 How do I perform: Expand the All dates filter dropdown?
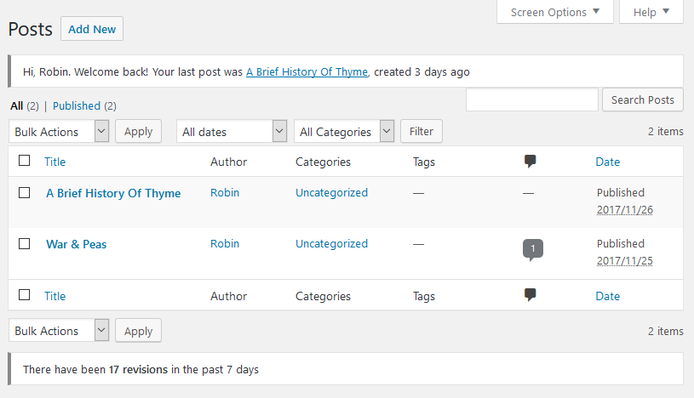231,132
